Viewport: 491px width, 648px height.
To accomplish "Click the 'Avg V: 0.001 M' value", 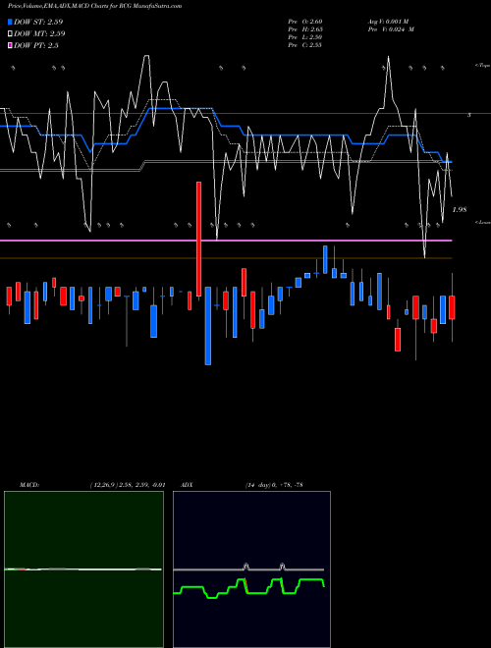I will [x=389, y=22].
